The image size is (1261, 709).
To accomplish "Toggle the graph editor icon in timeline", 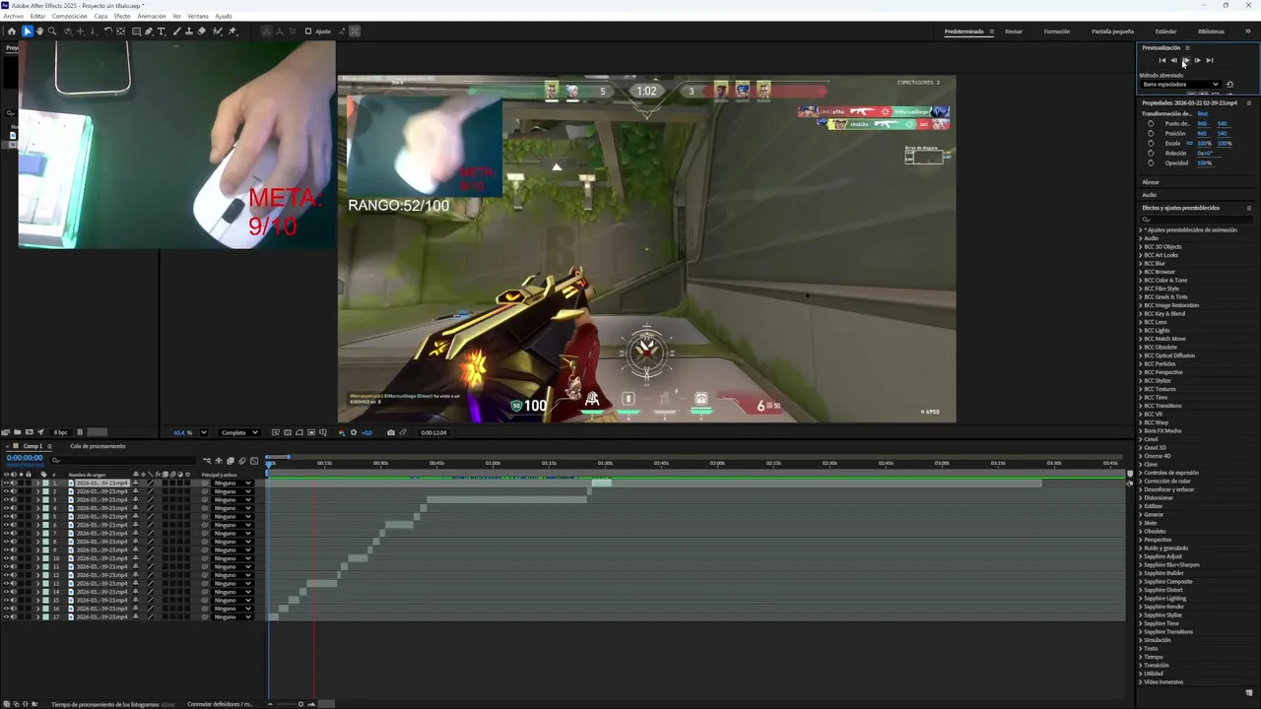I will [x=254, y=460].
